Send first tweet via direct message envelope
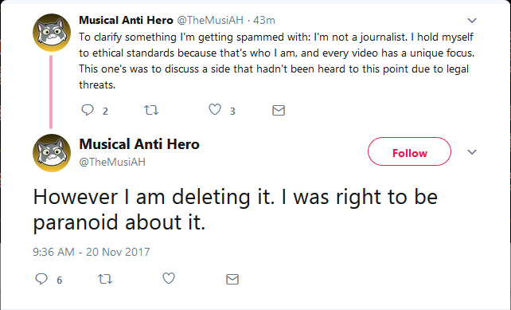The image size is (511, 310). [279, 110]
